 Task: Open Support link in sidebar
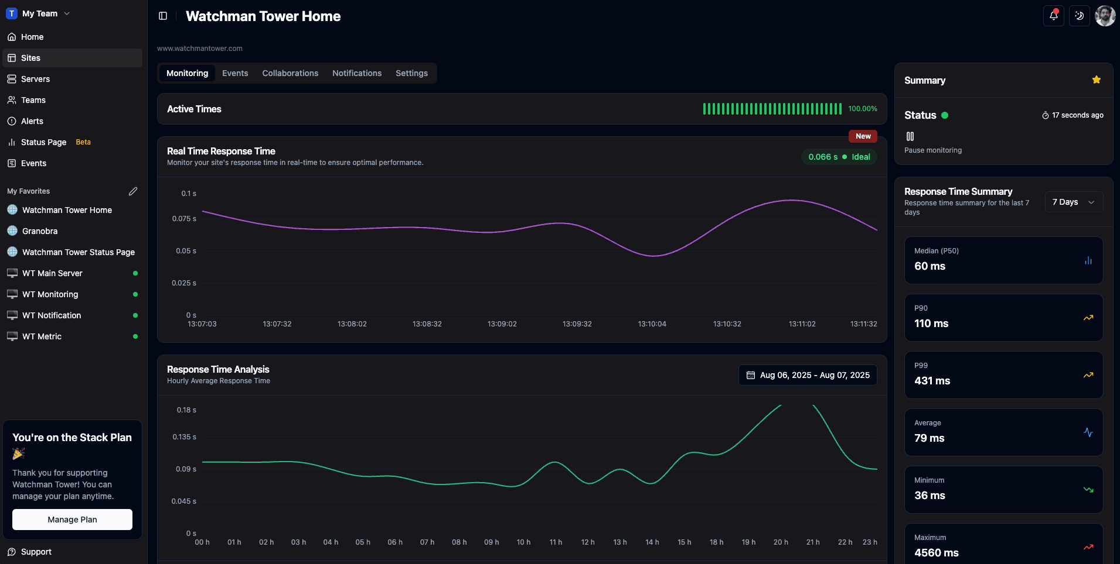point(36,552)
